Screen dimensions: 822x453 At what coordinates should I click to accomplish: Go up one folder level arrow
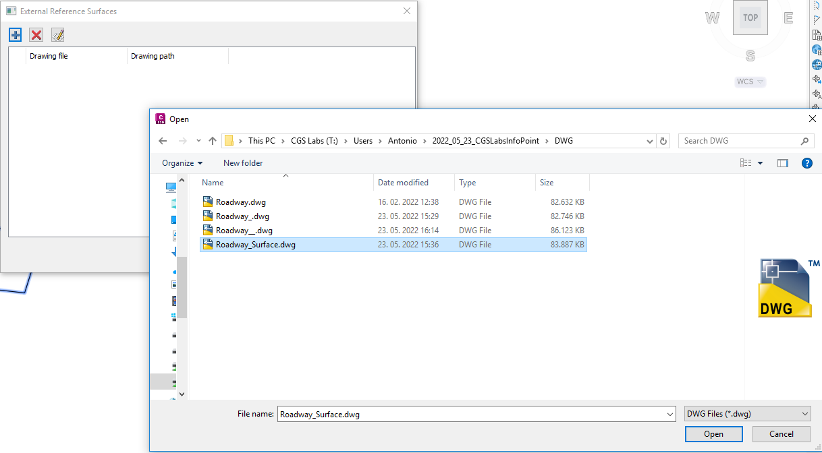click(x=213, y=141)
